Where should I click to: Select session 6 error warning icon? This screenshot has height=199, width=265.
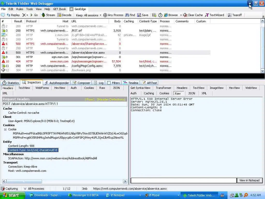click(3, 44)
